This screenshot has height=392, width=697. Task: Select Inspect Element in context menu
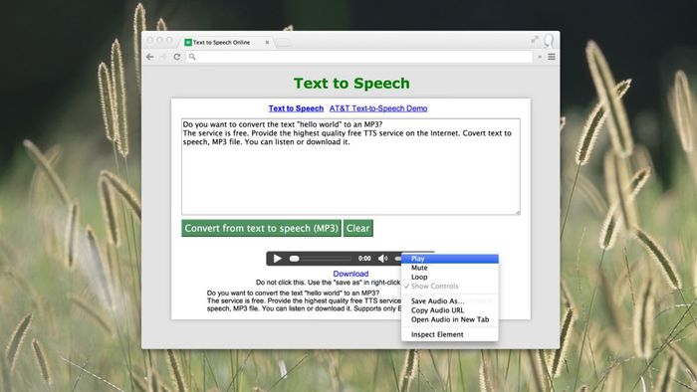(450, 334)
